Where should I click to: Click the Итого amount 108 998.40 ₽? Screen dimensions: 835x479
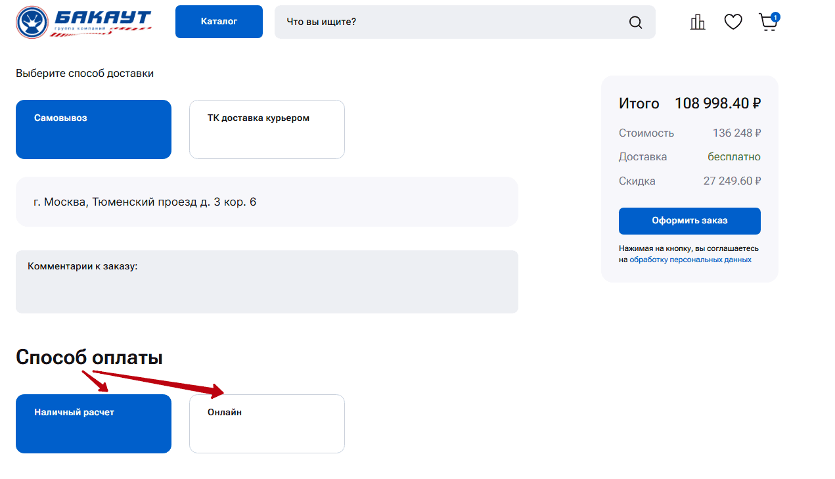pos(717,104)
